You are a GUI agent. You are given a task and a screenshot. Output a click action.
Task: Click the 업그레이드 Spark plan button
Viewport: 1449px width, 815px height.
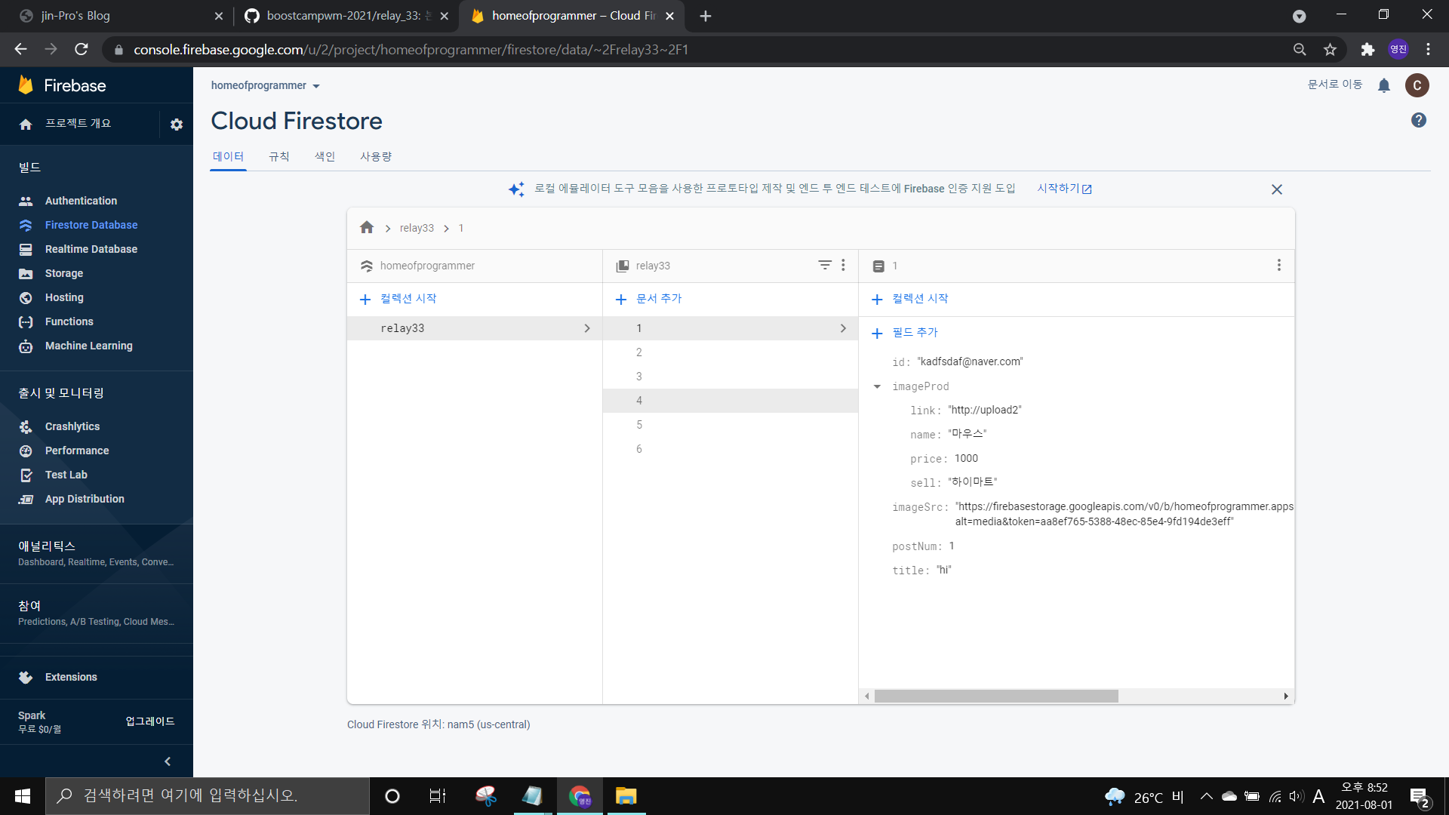149,721
